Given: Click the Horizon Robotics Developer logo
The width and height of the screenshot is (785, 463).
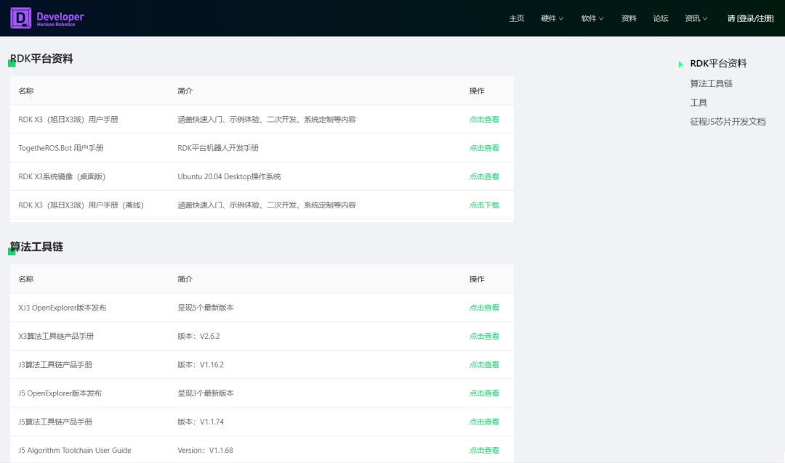Looking at the screenshot, I should pyautogui.click(x=47, y=18).
